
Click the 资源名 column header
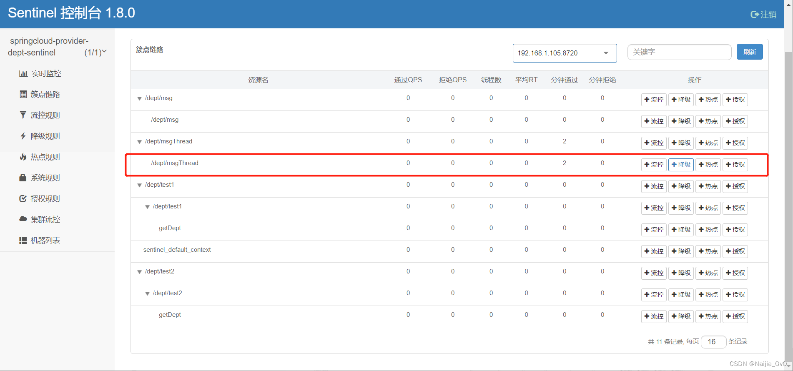click(258, 80)
